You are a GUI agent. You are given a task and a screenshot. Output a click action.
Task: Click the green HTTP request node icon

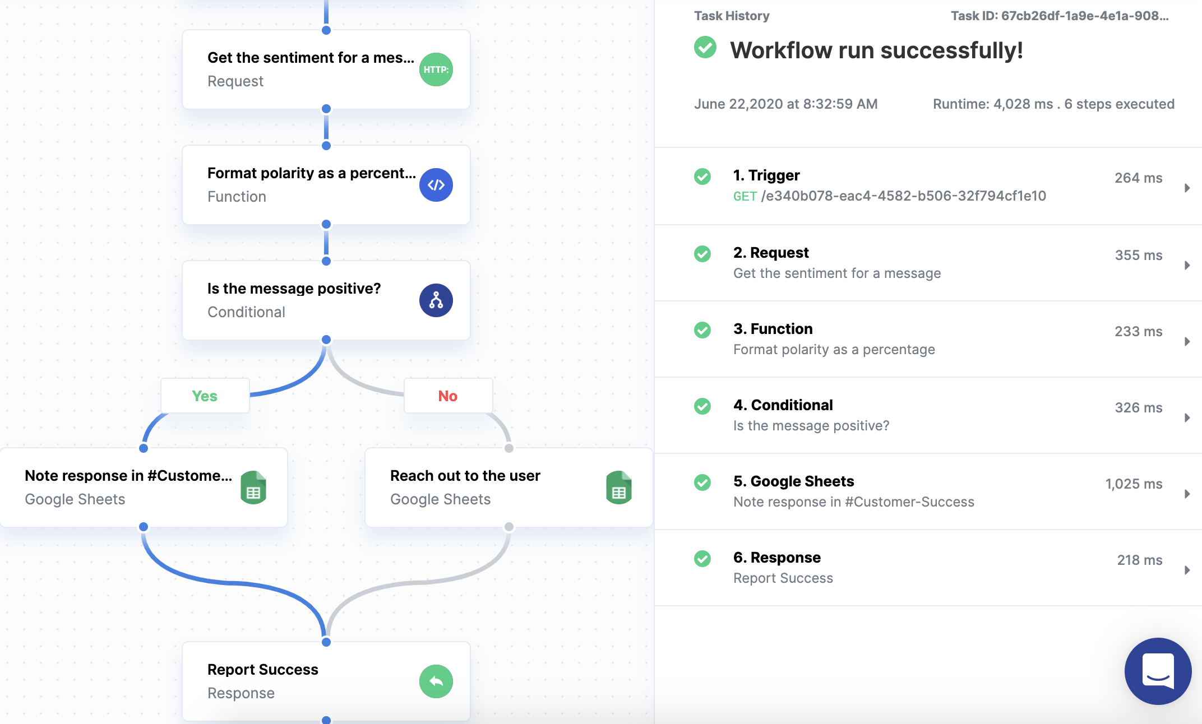coord(436,69)
